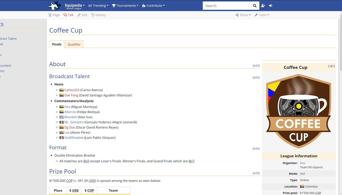
Task: Click the Bo5 abbreviation in Format
Action: (86, 161)
